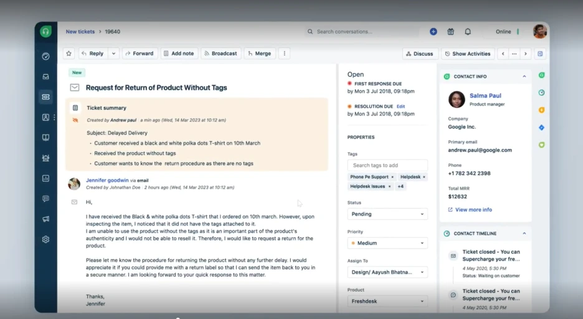Screen dimensions: 583x319
Task: Click Jennifer goodwin avatar photo
Action: pyautogui.click(x=74, y=184)
